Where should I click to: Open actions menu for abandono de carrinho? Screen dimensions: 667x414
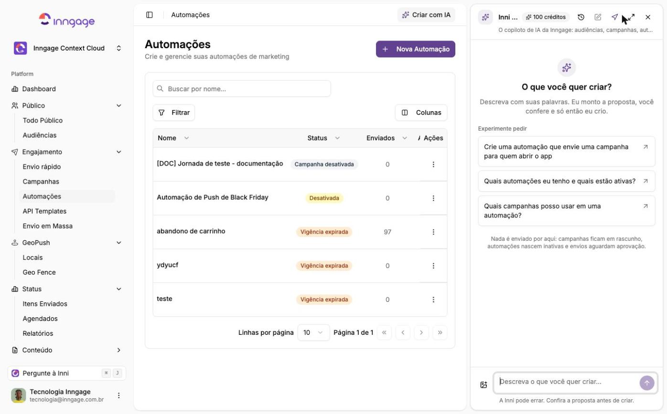pyautogui.click(x=433, y=232)
